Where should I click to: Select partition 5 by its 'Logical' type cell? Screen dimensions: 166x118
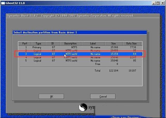pyautogui.click(x=37, y=61)
